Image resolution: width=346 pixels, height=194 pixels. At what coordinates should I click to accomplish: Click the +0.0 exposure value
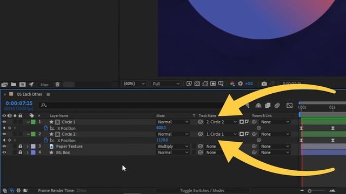coord(249,84)
